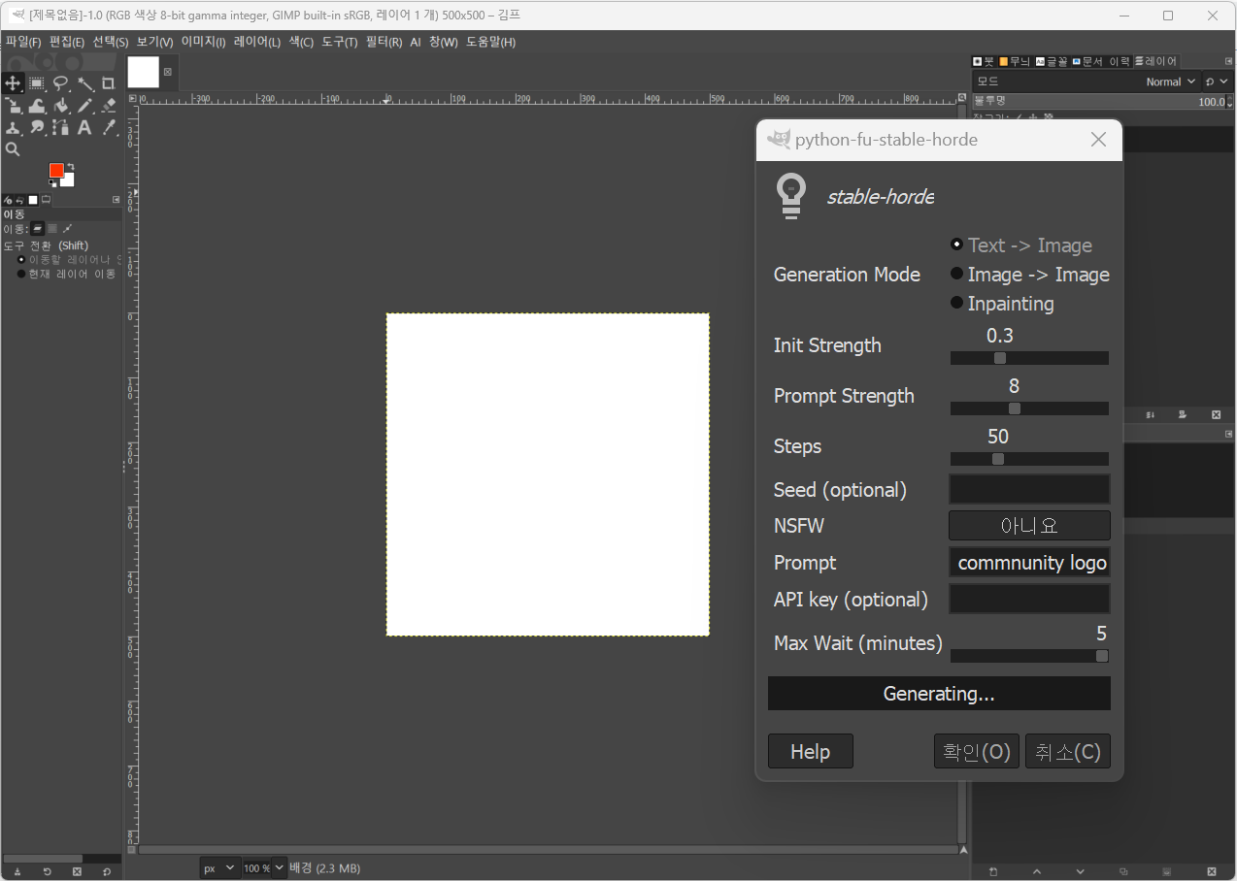The height and width of the screenshot is (881, 1237).
Task: Close the image tab with the x icon
Action: pos(168,72)
